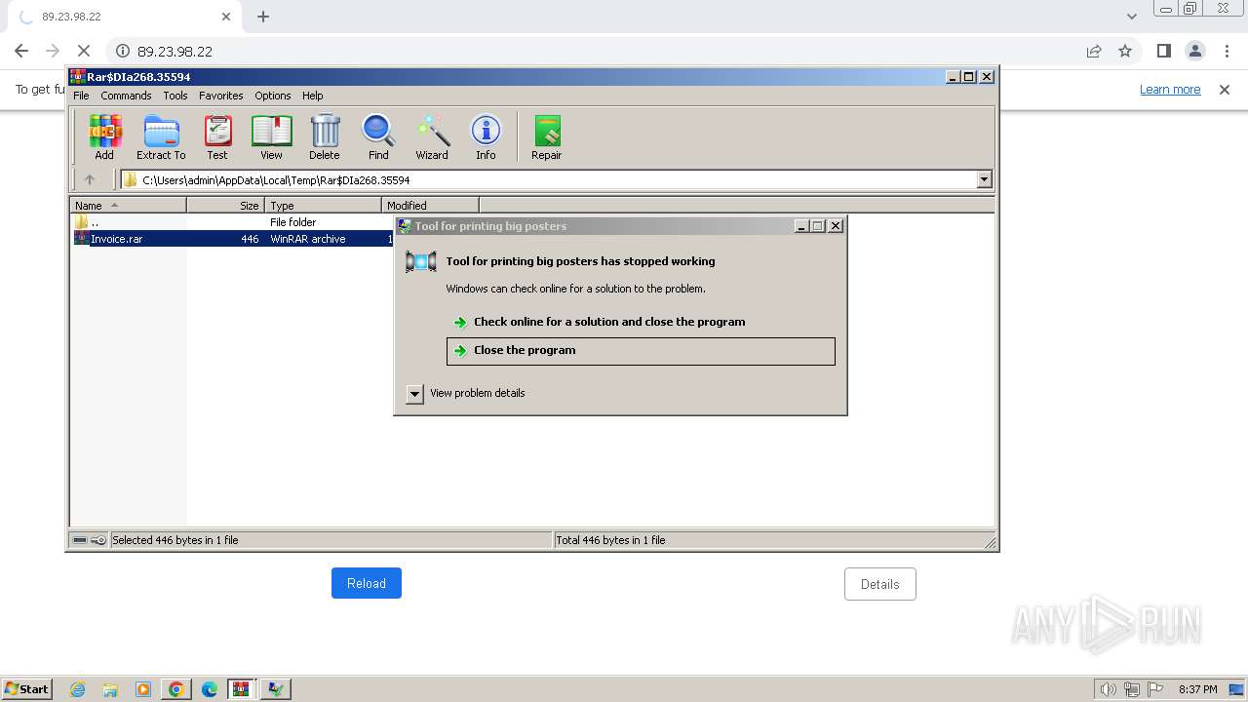This screenshot has height=702, width=1248.
Task: Click the Test archive icon
Action: tap(217, 136)
